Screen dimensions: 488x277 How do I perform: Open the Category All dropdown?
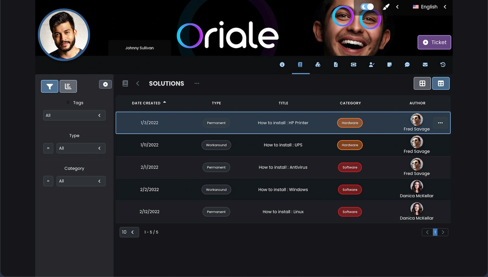click(x=81, y=181)
